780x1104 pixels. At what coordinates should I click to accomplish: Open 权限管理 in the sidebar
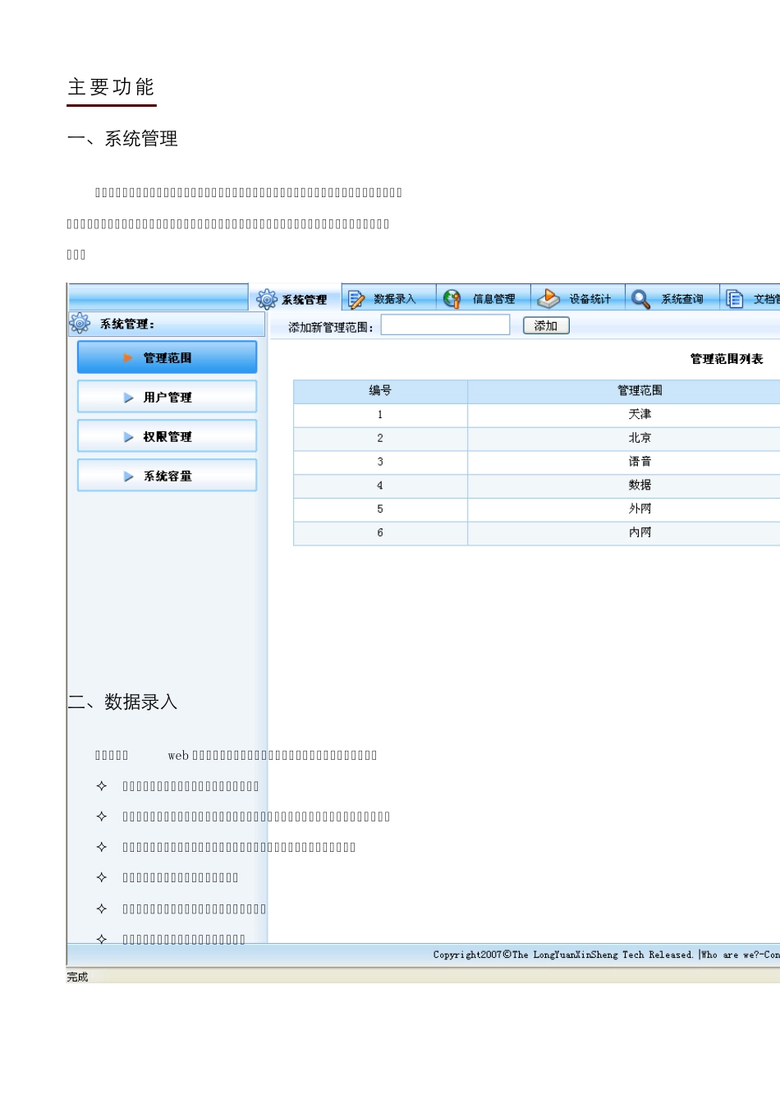[x=167, y=436]
